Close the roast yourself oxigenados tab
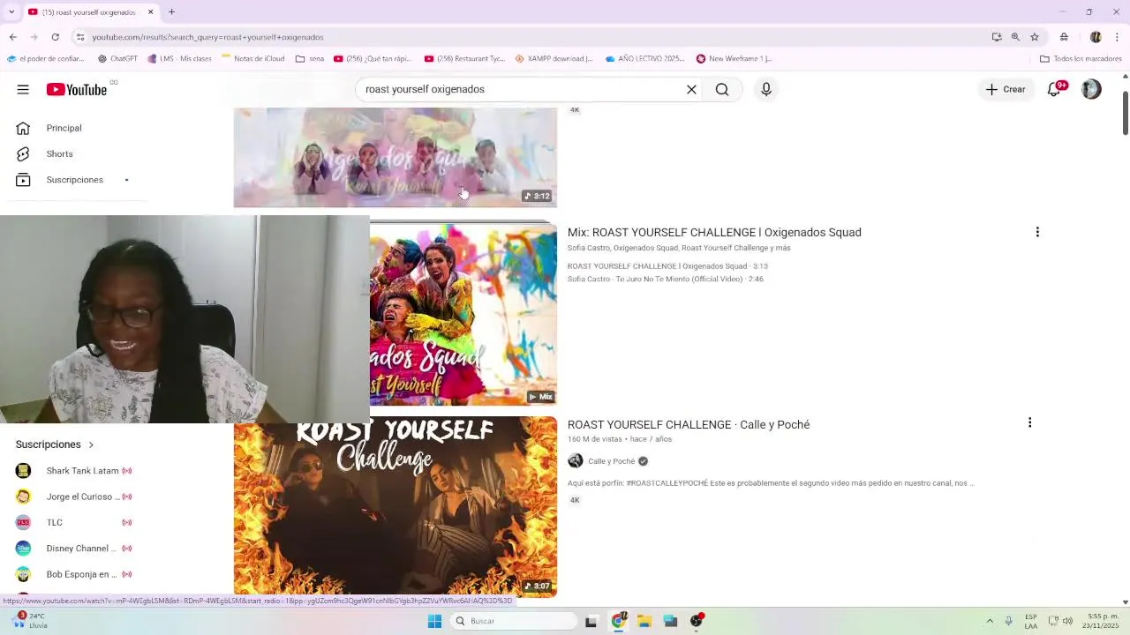Screen dimensions: 1130x635 pyautogui.click(x=150, y=11)
